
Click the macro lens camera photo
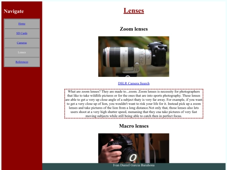click(134, 148)
